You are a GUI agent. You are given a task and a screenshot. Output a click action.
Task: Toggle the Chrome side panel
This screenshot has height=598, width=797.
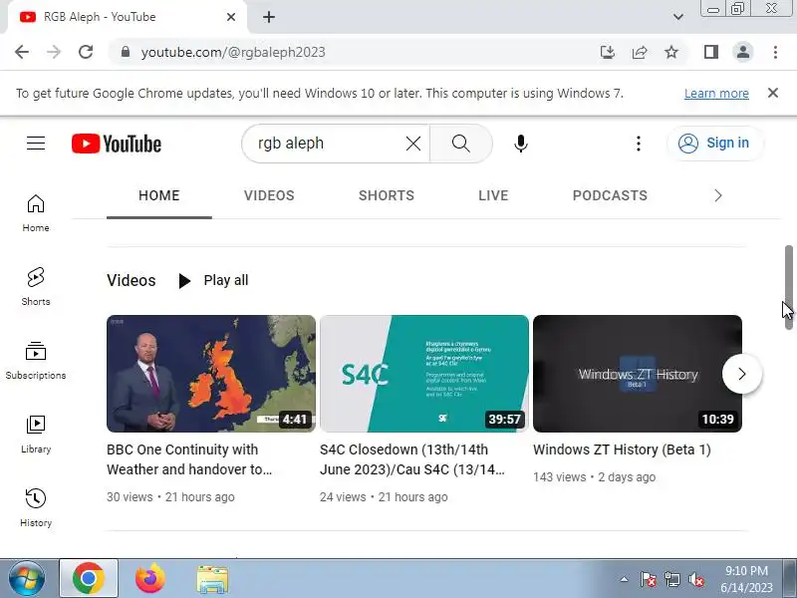pyautogui.click(x=711, y=52)
